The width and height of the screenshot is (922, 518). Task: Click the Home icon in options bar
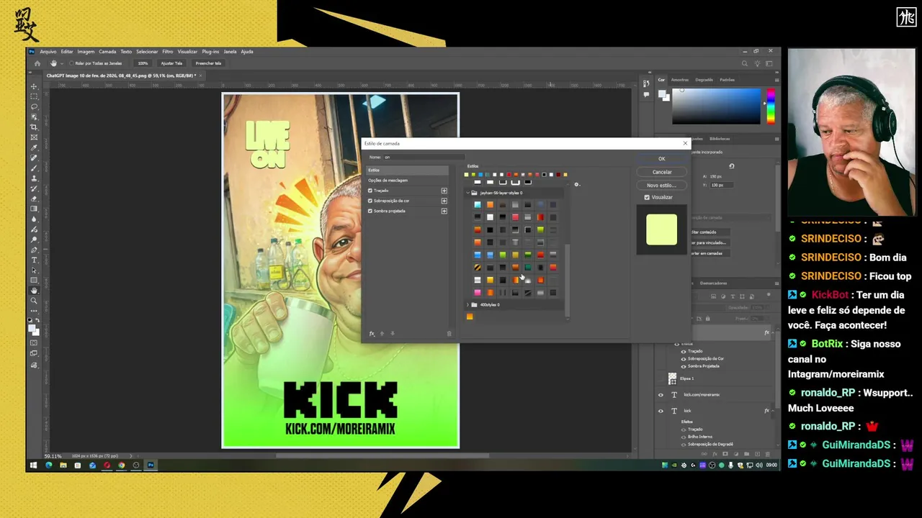[x=37, y=63]
